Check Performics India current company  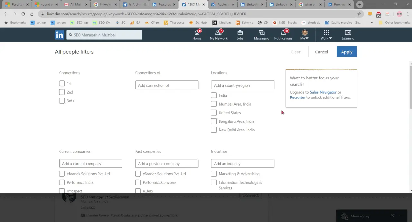tap(62, 182)
